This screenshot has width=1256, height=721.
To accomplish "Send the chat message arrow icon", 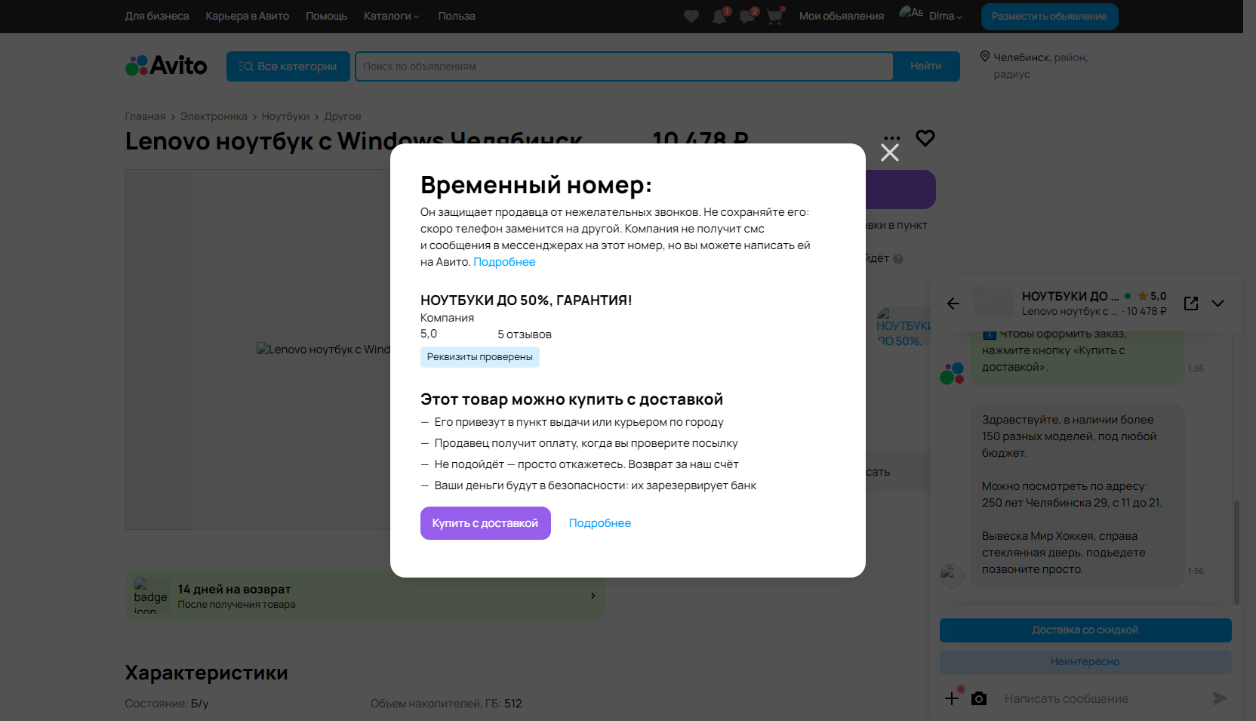I will click(1220, 698).
